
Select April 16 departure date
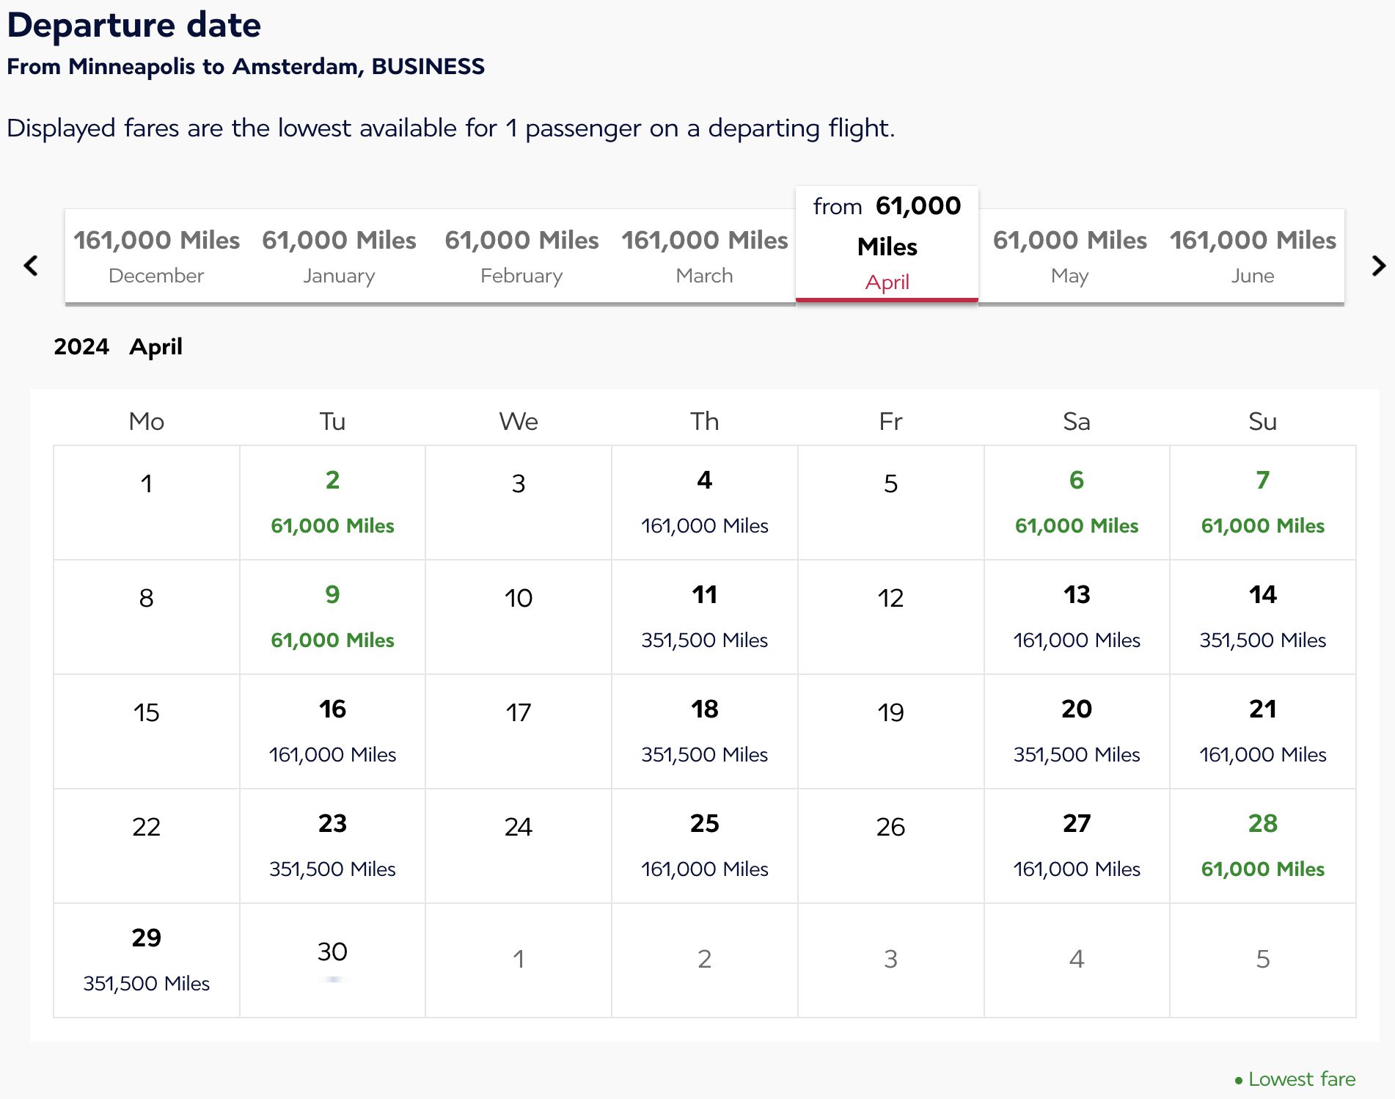pyautogui.click(x=332, y=731)
